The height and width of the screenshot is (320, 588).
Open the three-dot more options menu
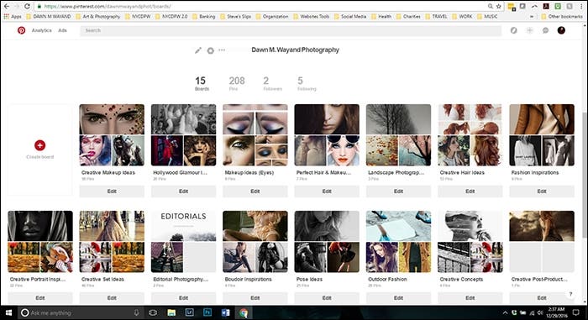[222, 50]
